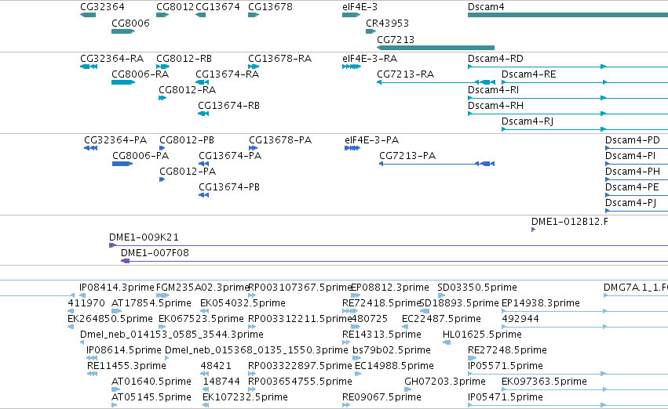Select transcript CG32364-RA

(111, 58)
